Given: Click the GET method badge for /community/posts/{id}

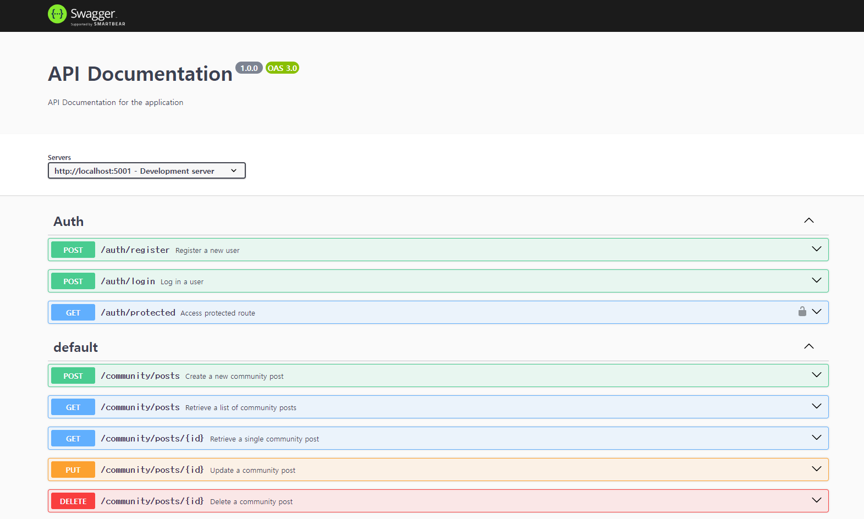Looking at the screenshot, I should click(73, 438).
